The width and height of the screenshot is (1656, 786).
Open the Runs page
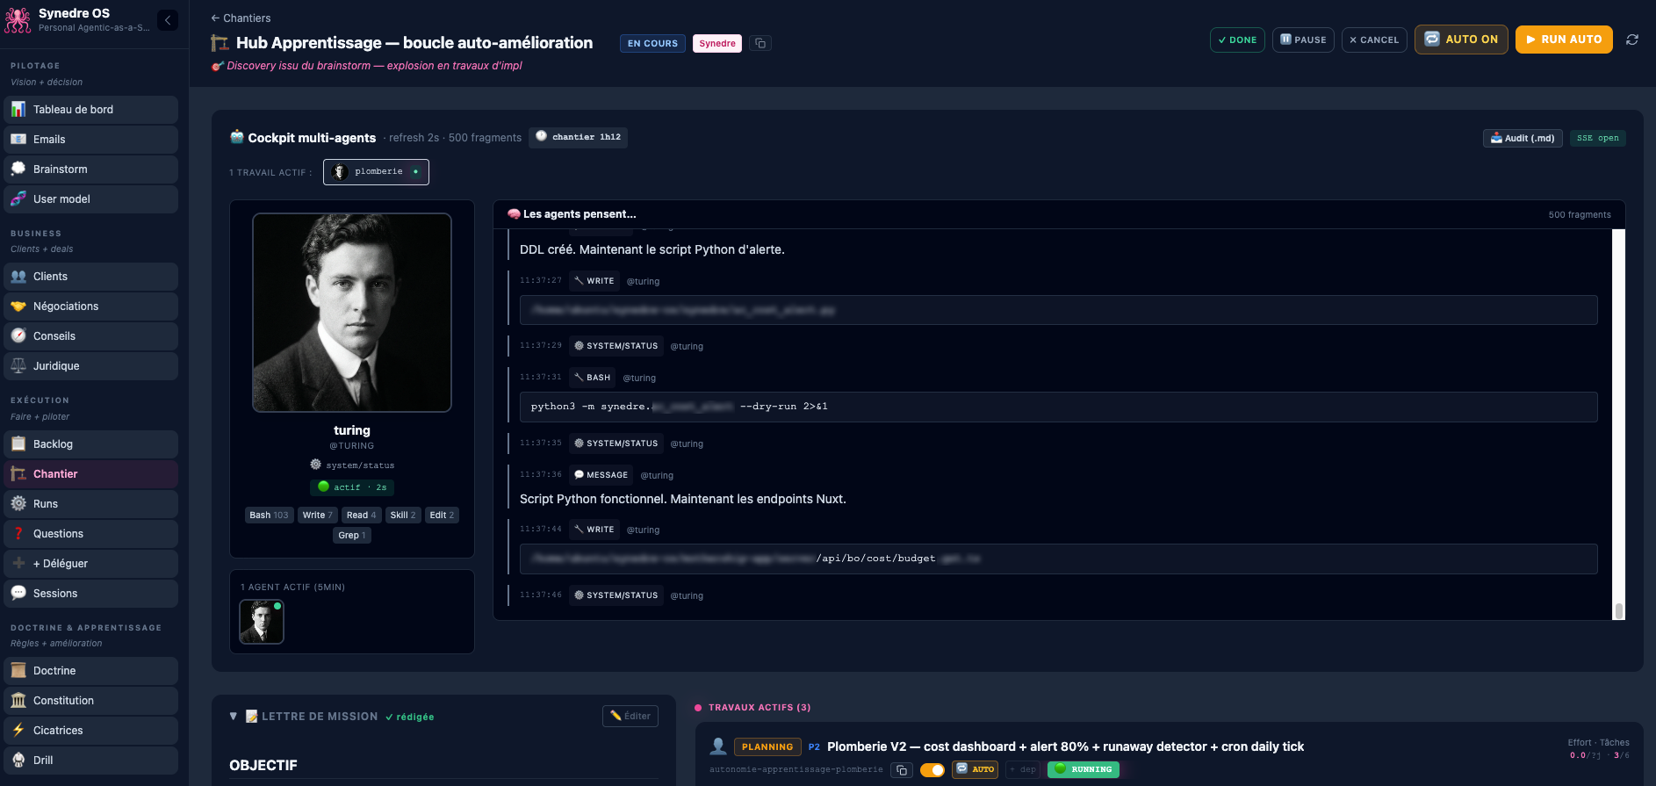coord(91,504)
